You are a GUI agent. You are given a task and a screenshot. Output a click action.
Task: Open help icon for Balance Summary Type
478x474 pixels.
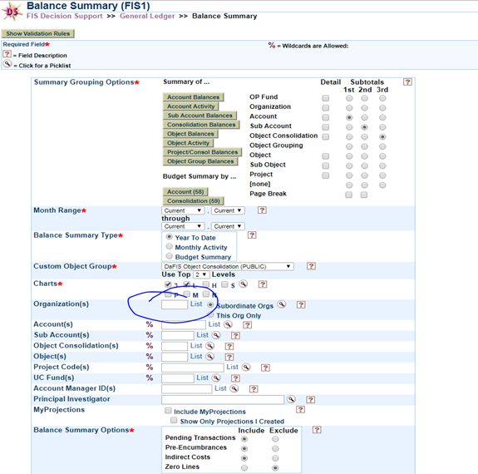coord(252,235)
